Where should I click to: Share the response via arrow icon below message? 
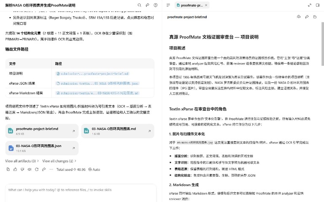point(44,170)
